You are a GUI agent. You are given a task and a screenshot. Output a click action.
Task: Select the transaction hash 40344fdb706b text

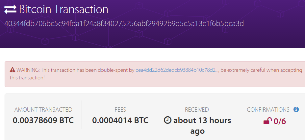click(x=124, y=24)
